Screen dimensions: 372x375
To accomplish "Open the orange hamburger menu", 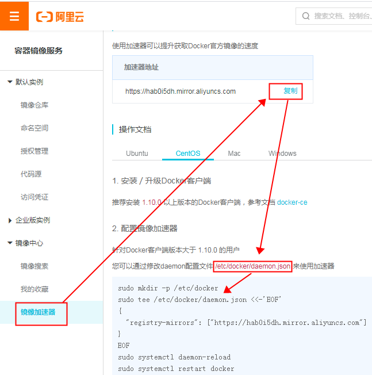I will (14, 16).
